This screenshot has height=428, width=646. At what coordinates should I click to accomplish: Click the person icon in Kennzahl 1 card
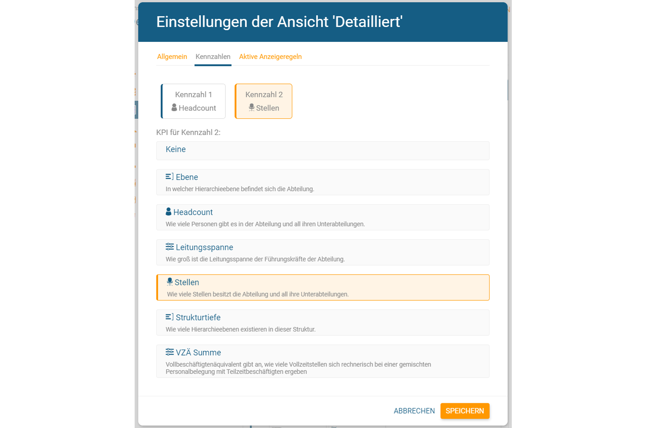[x=174, y=108]
